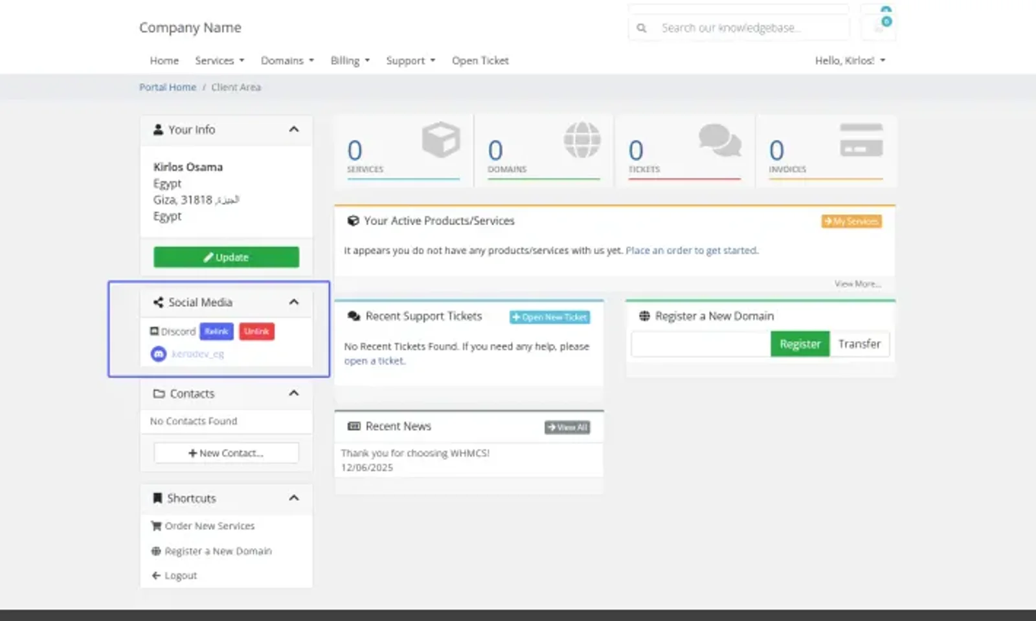Open the Hello, Kirlos! account menu
This screenshot has height=621, width=1036.
click(x=850, y=60)
